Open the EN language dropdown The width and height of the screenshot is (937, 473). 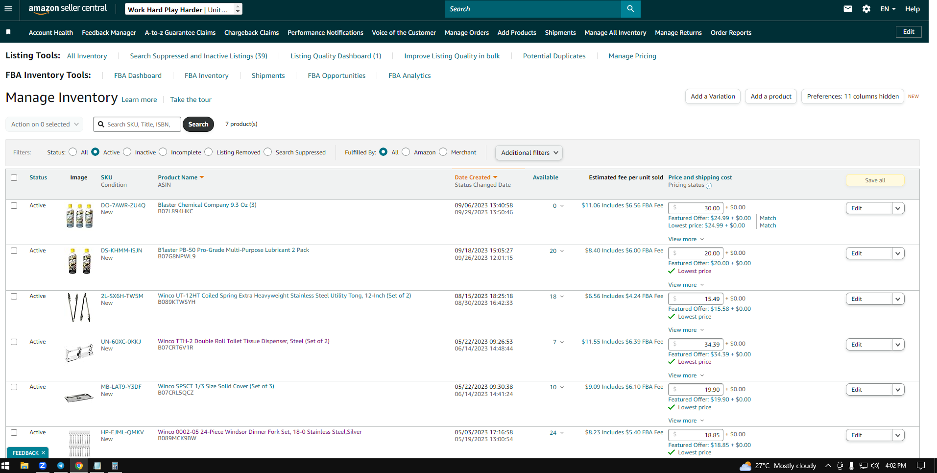(x=888, y=9)
